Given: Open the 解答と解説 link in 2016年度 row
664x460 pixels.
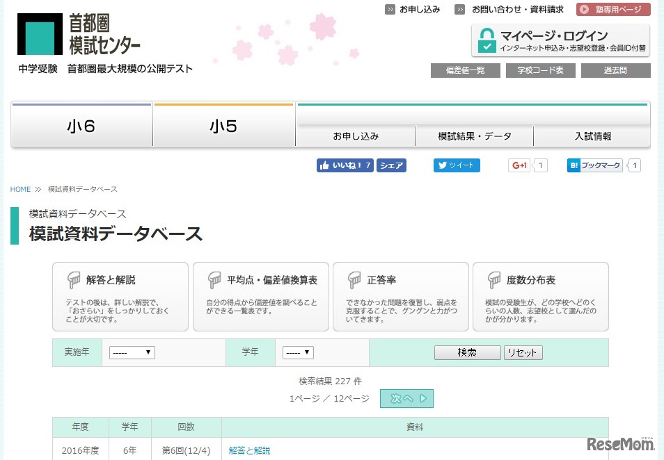Looking at the screenshot, I should (x=249, y=451).
